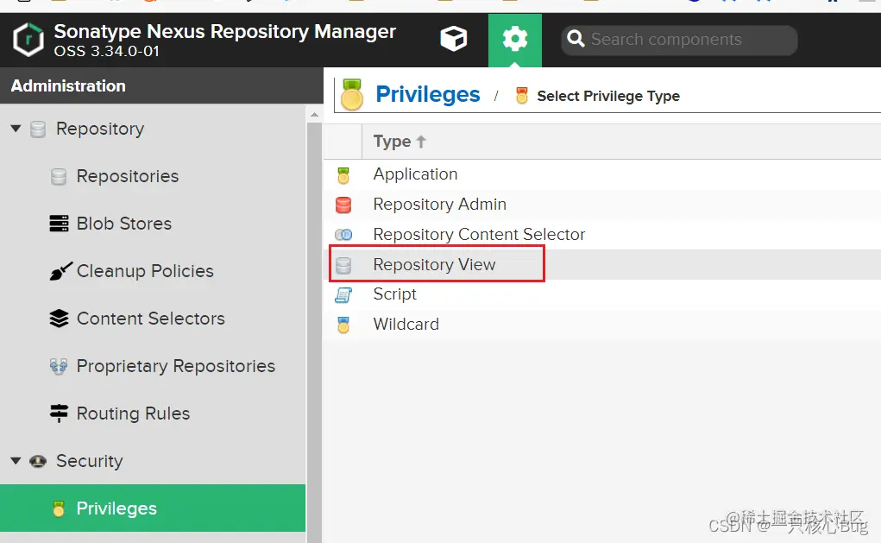Collapse the Repository tree section
Viewport: 881px width, 543px height.
16,129
